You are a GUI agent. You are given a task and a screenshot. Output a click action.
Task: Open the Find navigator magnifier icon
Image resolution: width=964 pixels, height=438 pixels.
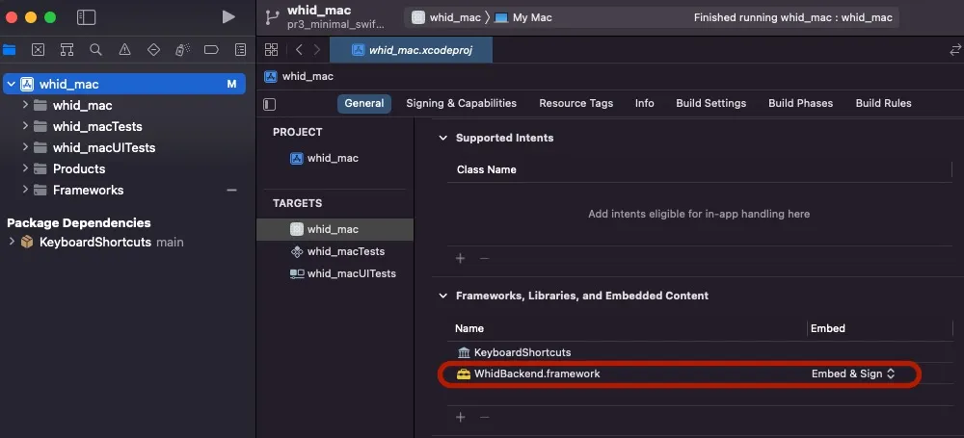coord(95,50)
